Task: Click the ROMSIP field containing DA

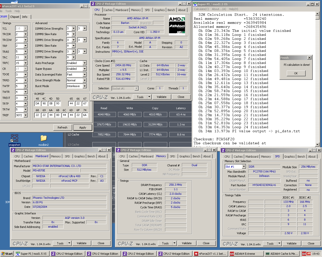Action: [37, 103]
